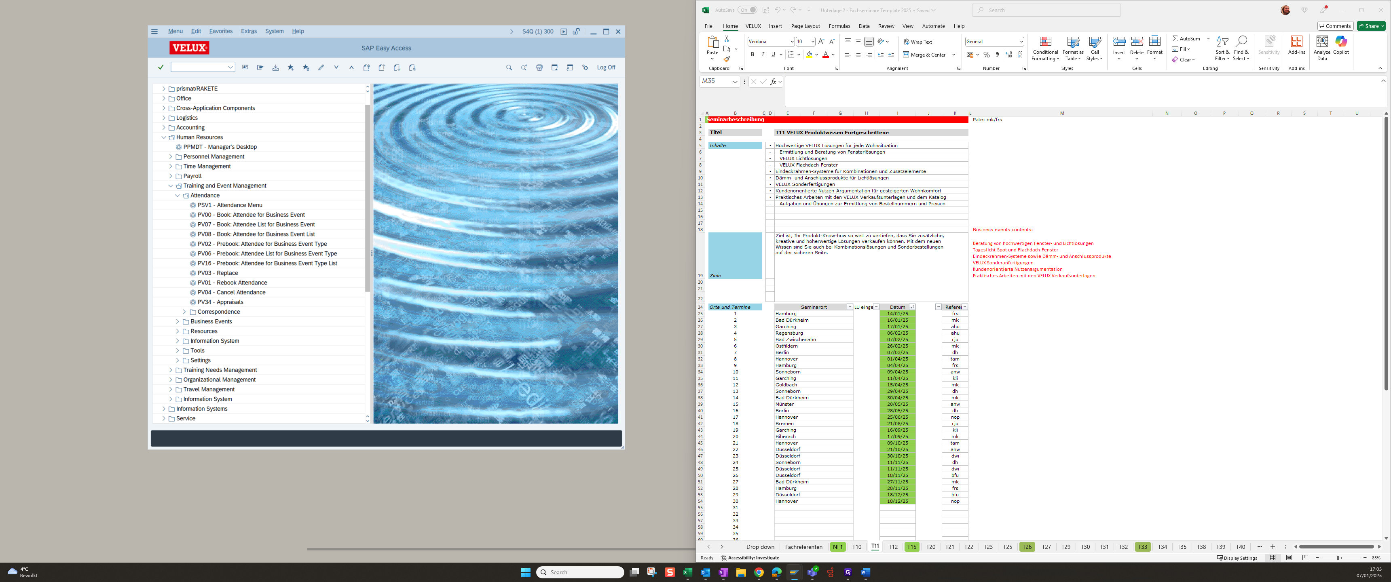Switch to Page Layout view in status bar
1391x582 pixels.
pyautogui.click(x=1289, y=558)
